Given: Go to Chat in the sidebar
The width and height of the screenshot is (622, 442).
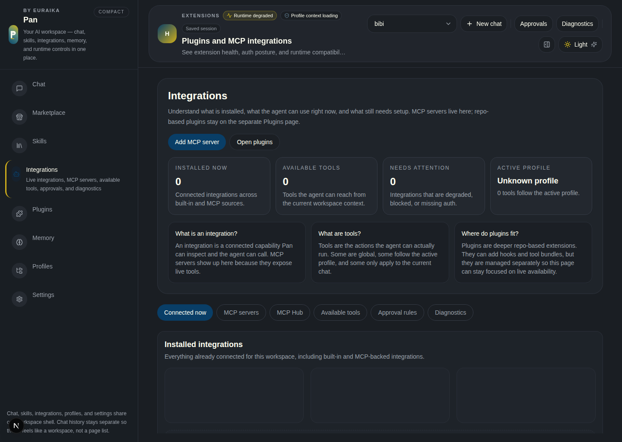Looking at the screenshot, I should pos(69,88).
